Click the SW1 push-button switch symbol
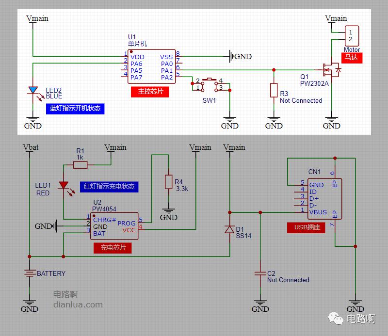Viewport: 388px width, 336px height. (x=210, y=84)
